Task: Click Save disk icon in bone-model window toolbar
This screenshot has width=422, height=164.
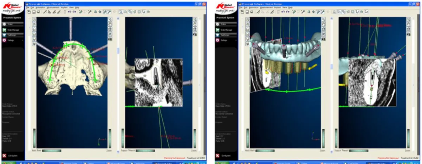Action: (x=34, y=12)
